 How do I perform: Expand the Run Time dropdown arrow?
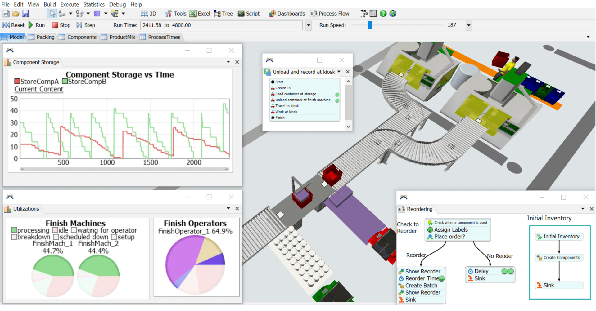pyautogui.click(x=309, y=25)
